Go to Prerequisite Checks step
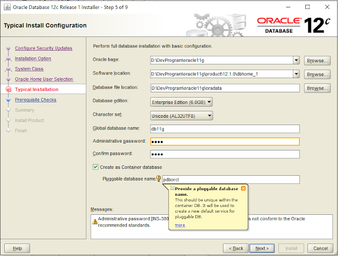 tap(35, 100)
